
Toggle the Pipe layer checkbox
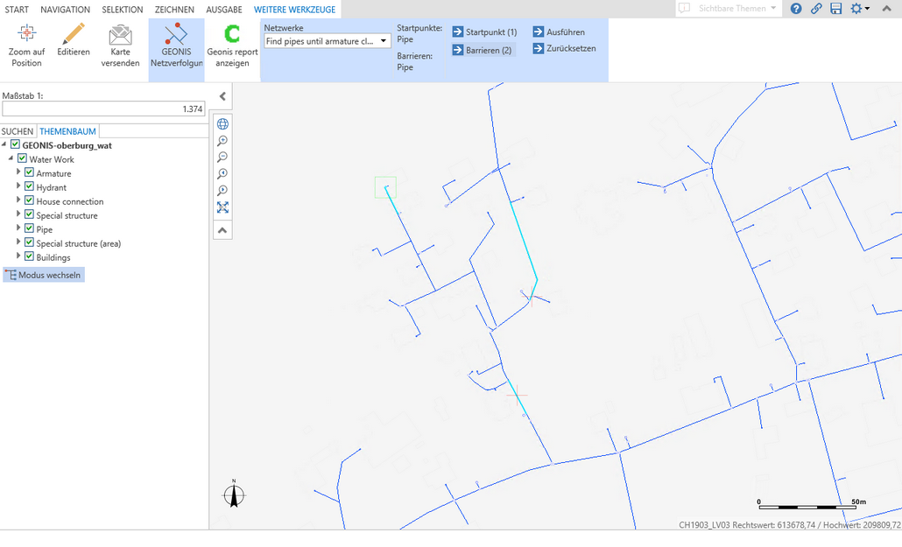[x=29, y=229]
